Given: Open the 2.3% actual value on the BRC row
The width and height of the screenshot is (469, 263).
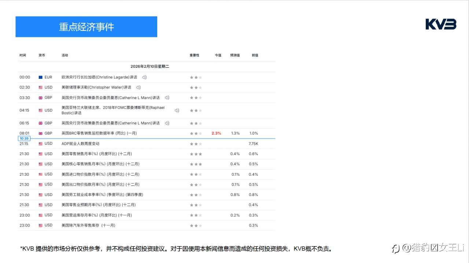Looking at the screenshot, I should point(217,133).
